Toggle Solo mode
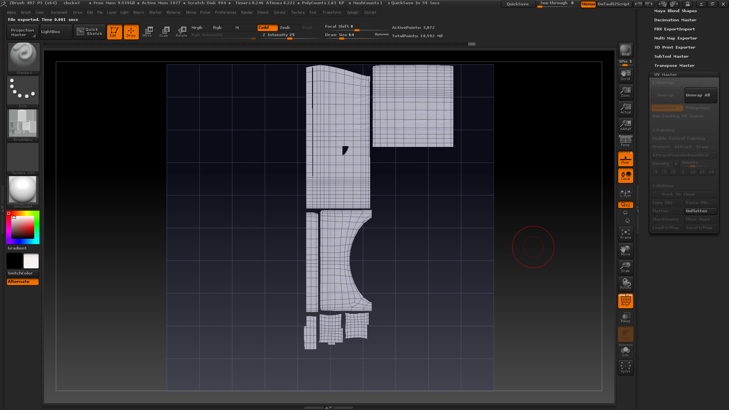Image resolution: width=729 pixels, height=410 pixels. click(625, 351)
